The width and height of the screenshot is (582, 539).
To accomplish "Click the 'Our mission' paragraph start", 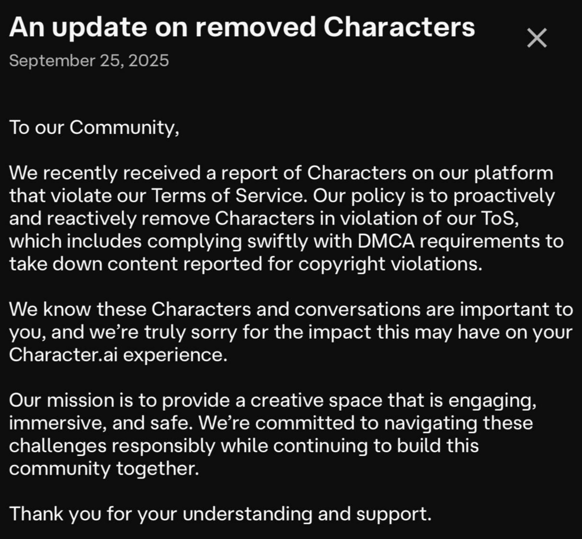I will pos(61,400).
